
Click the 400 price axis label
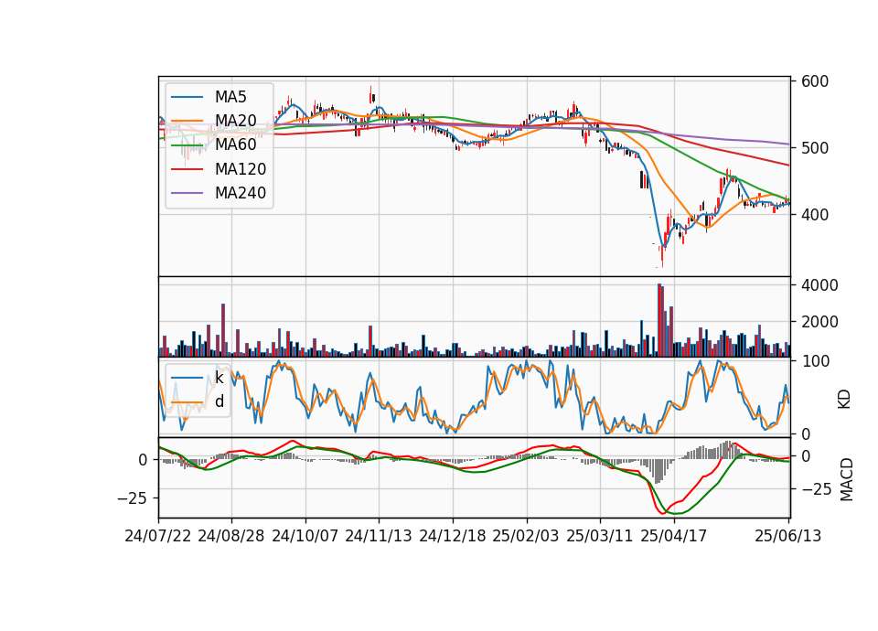815,215
